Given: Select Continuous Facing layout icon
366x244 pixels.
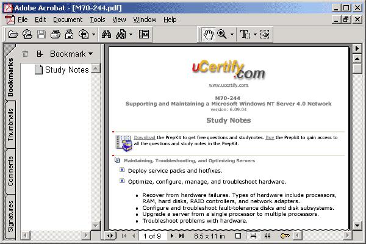Looking at the screenshot, I should [x=268, y=236].
